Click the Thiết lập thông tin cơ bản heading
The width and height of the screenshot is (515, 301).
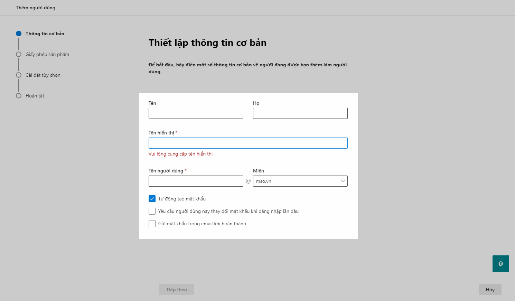pos(207,43)
